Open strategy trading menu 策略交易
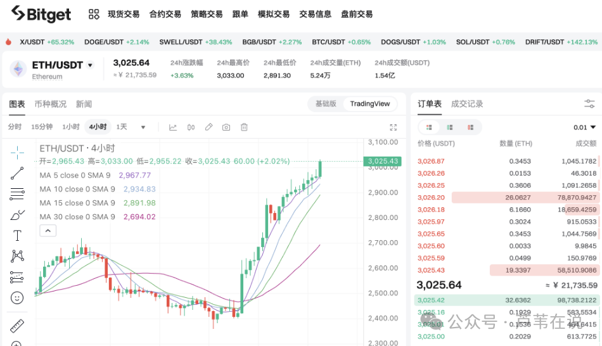This screenshot has height=346, width=602. click(207, 15)
